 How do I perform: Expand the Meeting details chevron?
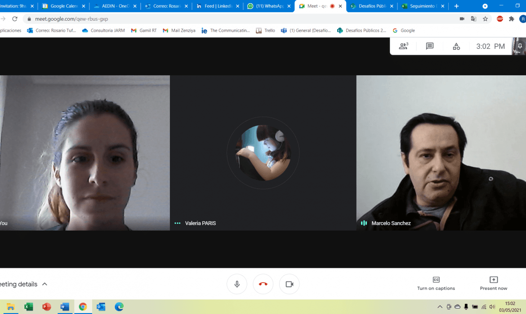click(45, 284)
